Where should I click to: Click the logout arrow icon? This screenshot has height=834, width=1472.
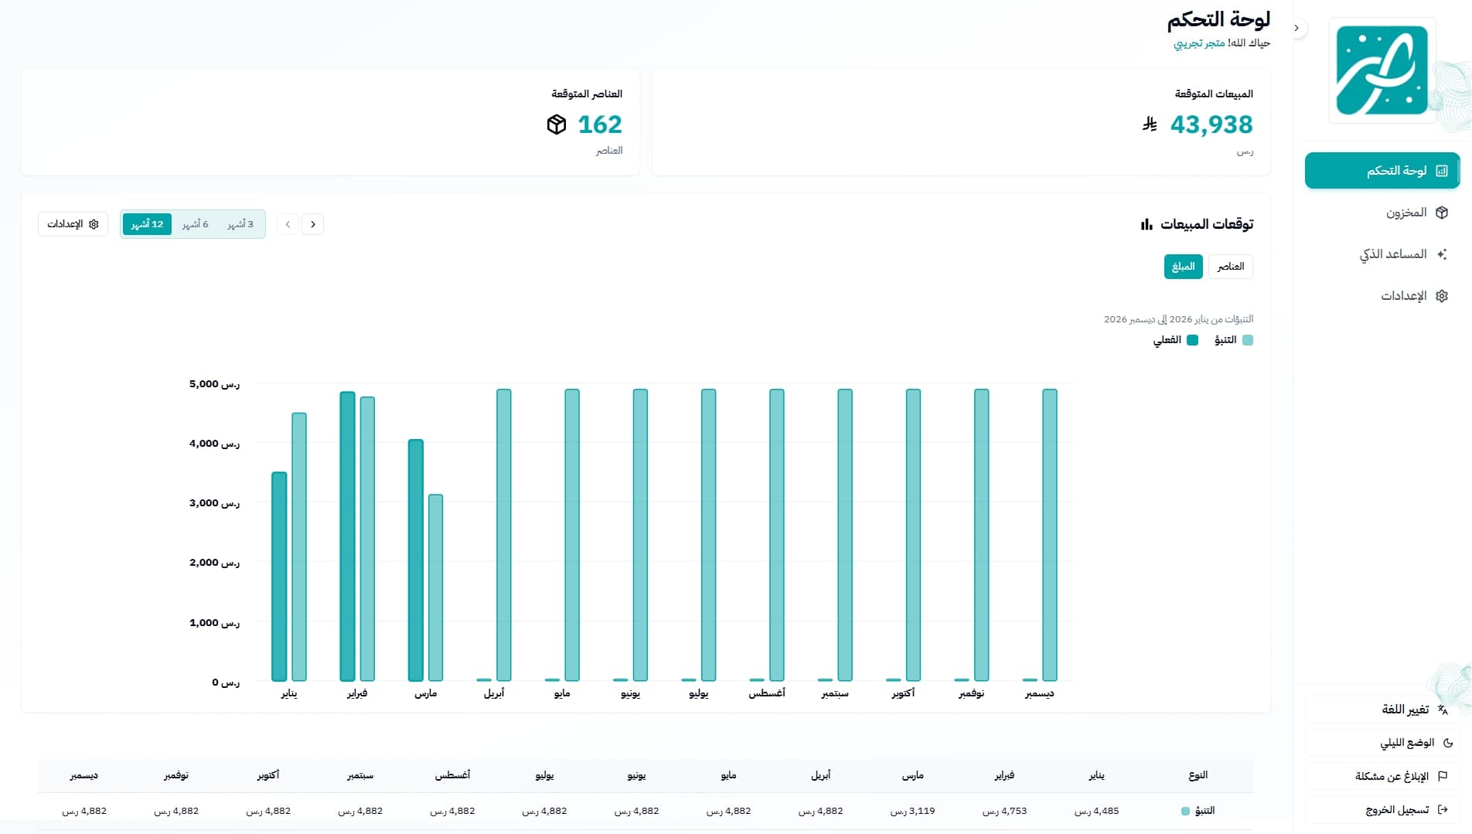[1442, 809]
